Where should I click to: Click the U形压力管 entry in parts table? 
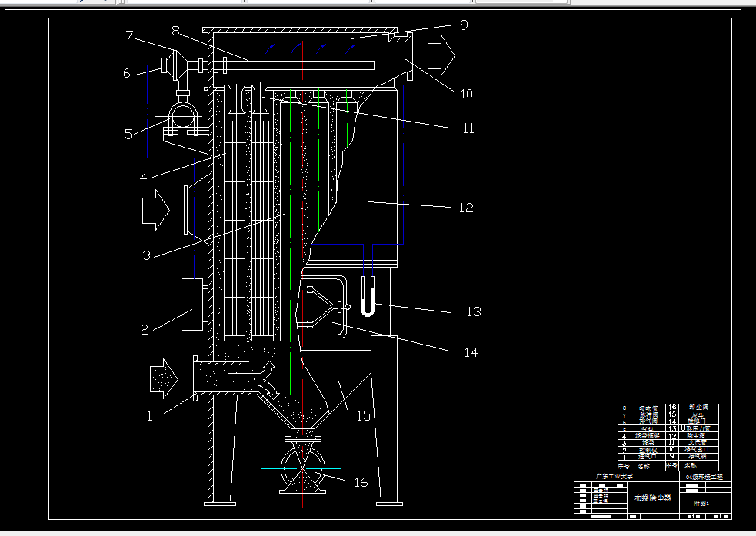(696, 428)
